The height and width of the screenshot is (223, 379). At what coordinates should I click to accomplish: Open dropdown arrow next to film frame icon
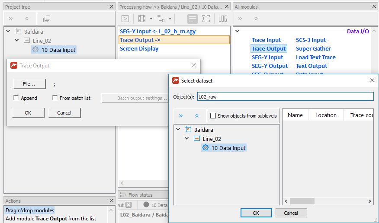(x=151, y=19)
